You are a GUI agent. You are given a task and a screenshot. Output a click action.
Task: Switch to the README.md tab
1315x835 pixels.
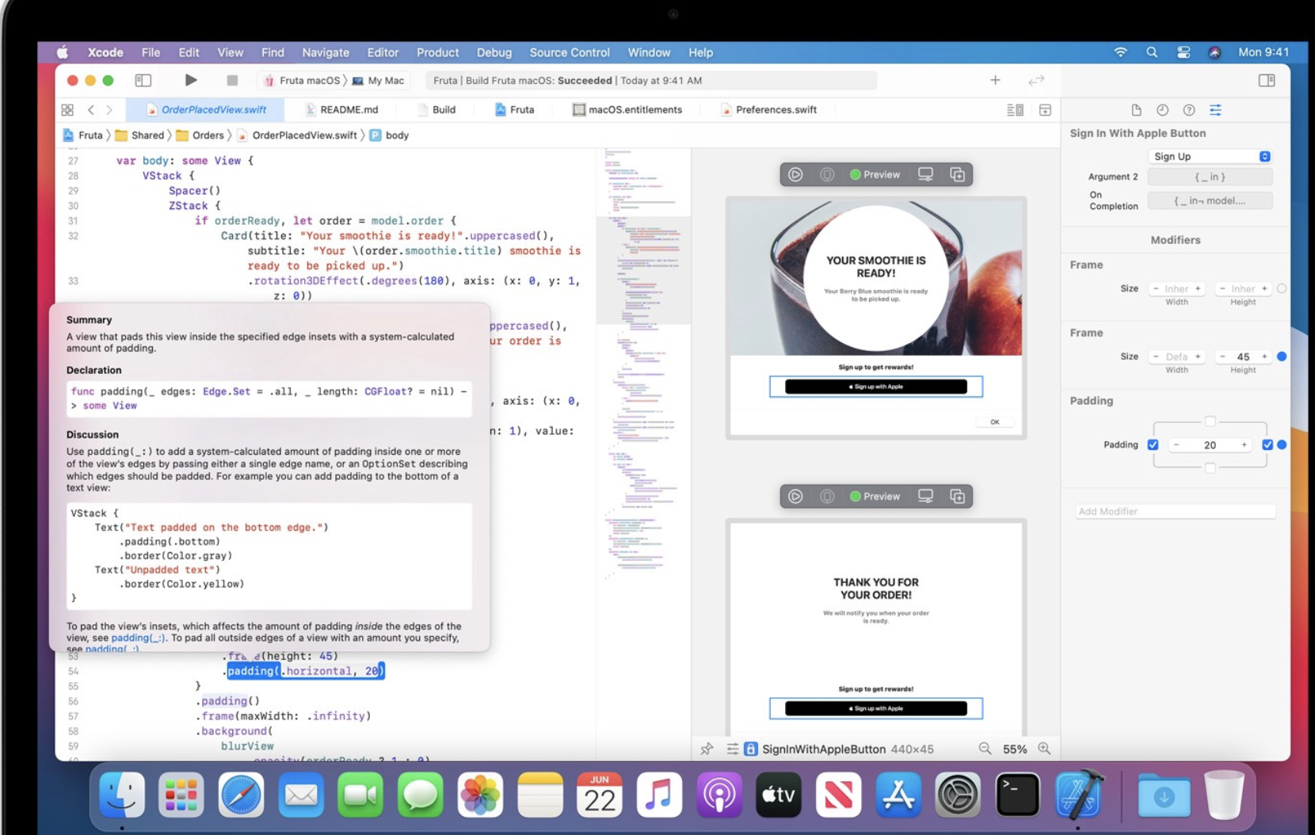341,110
